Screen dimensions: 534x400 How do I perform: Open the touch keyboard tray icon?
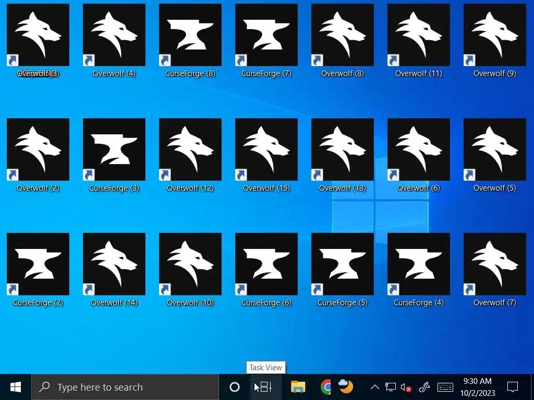[445, 387]
